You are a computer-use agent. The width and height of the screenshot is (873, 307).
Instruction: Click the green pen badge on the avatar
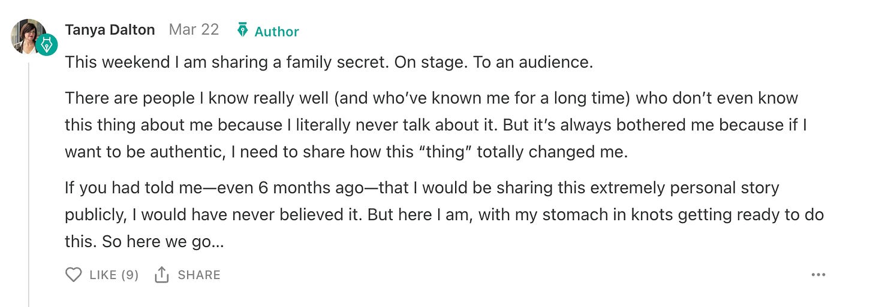click(46, 45)
